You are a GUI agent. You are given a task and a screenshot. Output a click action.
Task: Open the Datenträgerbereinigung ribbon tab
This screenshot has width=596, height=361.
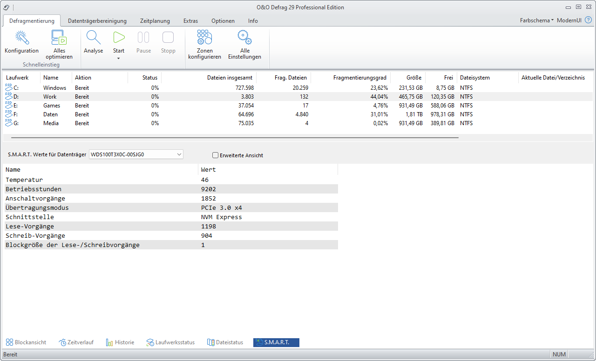97,21
